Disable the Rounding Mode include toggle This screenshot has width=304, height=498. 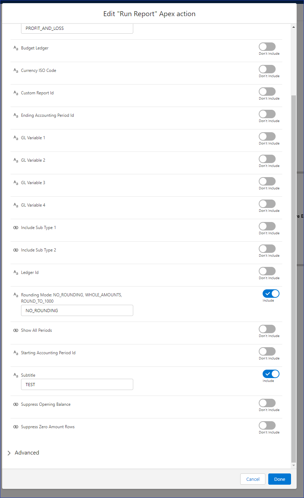point(271,294)
